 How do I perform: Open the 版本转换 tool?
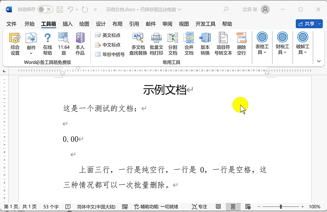[205, 44]
